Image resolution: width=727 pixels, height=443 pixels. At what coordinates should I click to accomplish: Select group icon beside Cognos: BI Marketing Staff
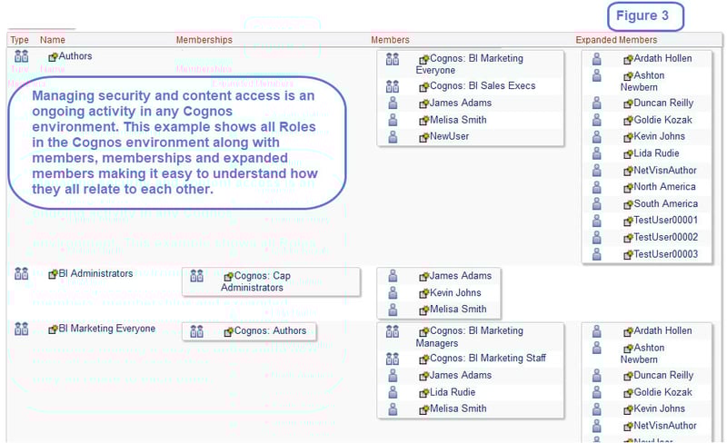(393, 359)
